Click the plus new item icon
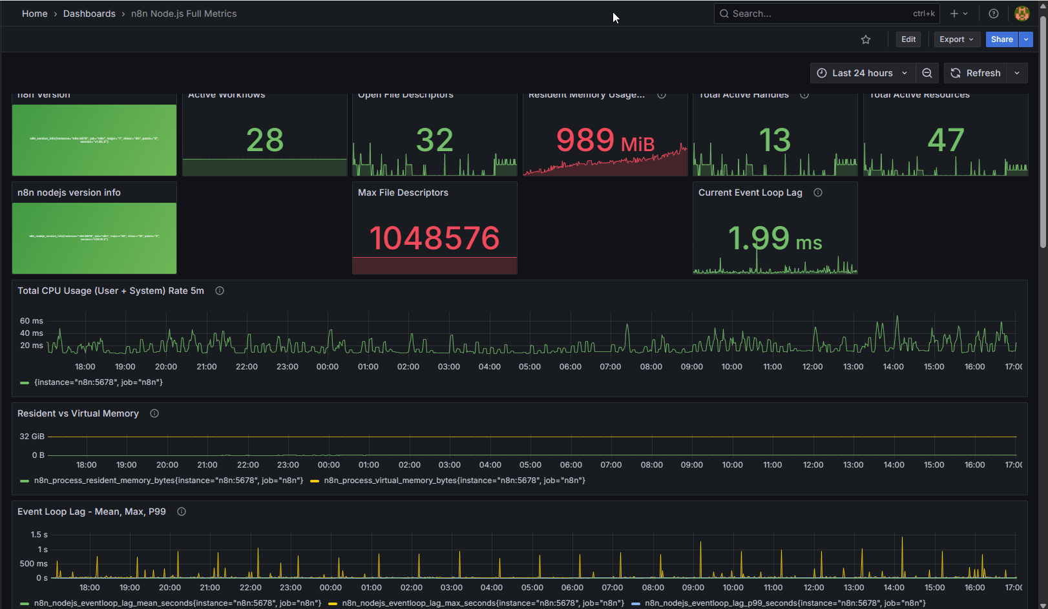Screen dimensions: 1048x609 tap(959, 14)
